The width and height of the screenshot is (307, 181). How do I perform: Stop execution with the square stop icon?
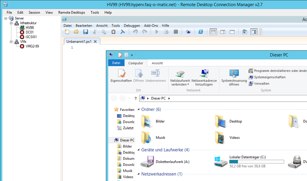[x=176, y=32]
